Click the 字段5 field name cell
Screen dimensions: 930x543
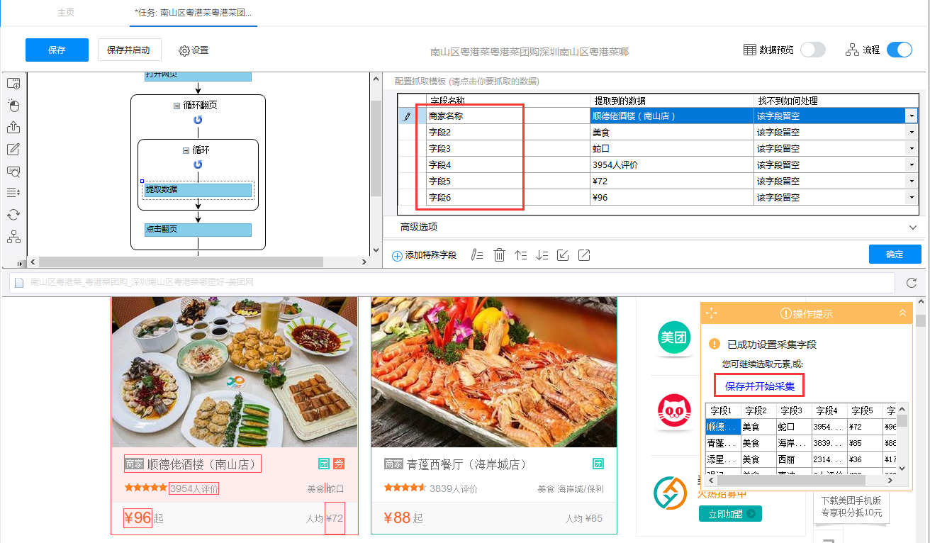click(x=508, y=181)
